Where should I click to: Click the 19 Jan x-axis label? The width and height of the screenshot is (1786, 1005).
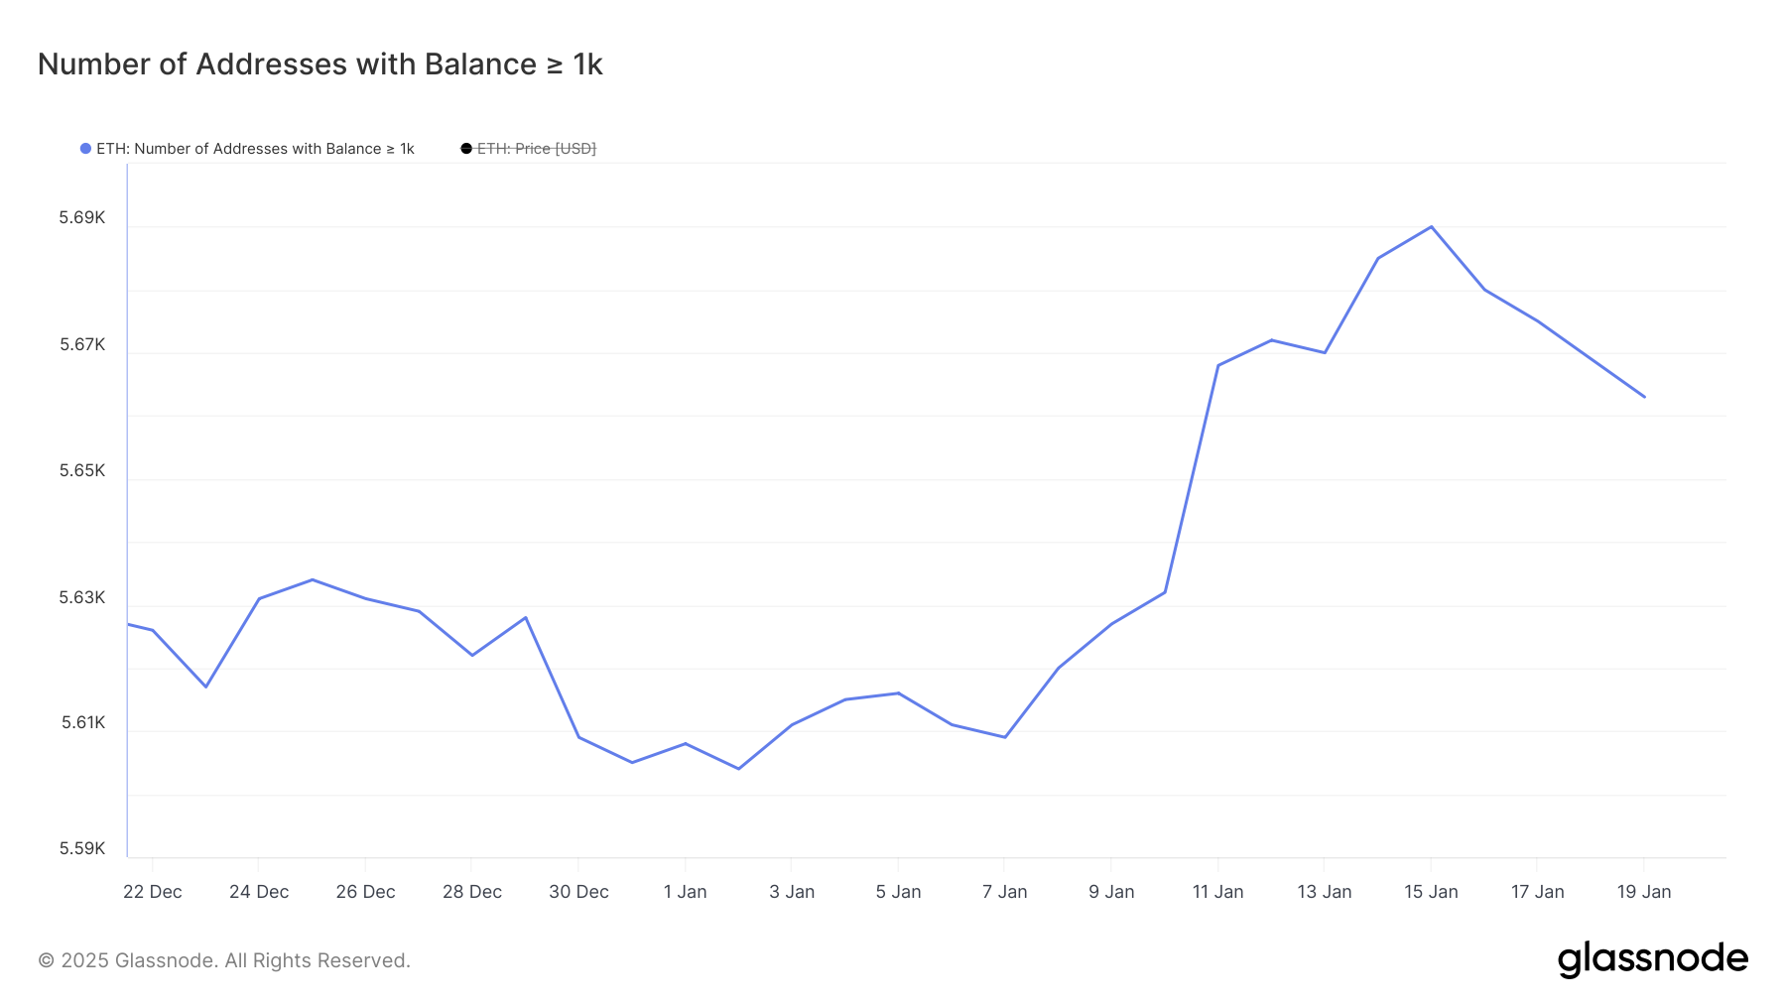click(1644, 892)
